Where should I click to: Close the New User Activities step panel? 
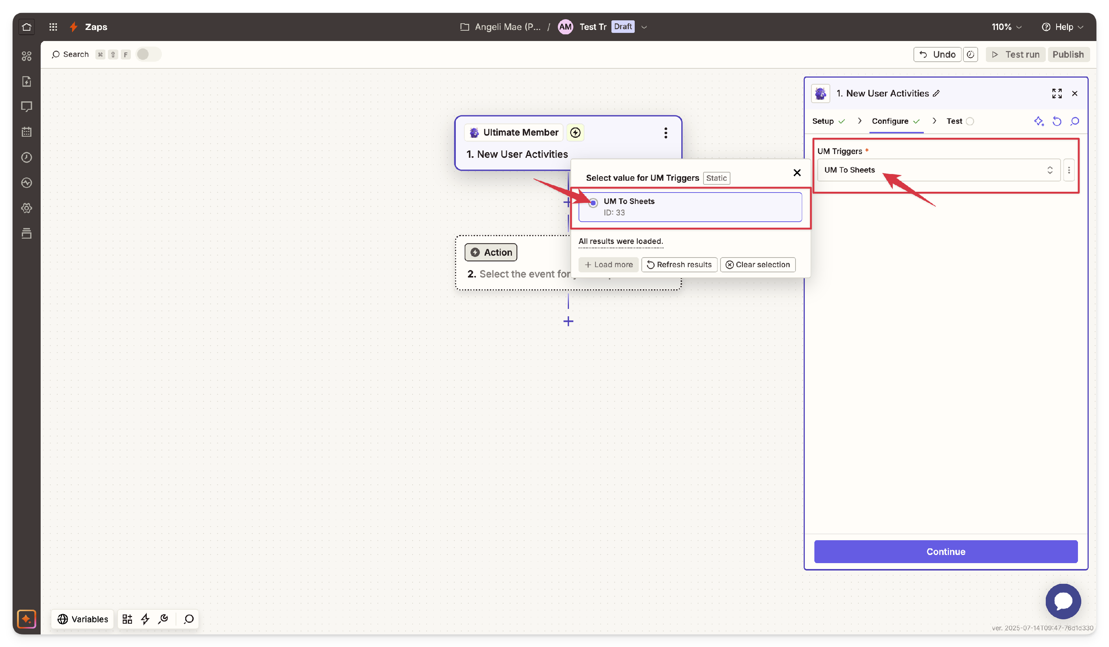[x=1074, y=93]
